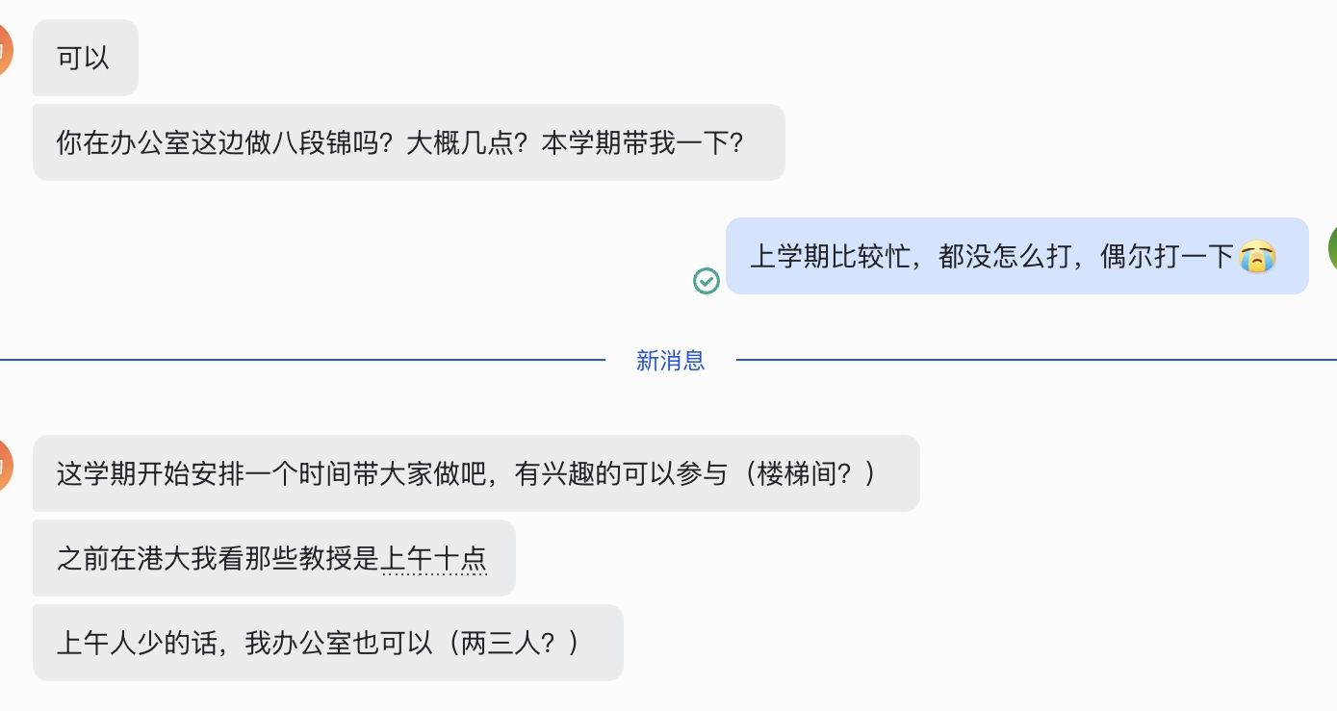The height and width of the screenshot is (711, 1337).
Task: Select the blue 上学期比较忙 message bubble
Action: 1017,256
